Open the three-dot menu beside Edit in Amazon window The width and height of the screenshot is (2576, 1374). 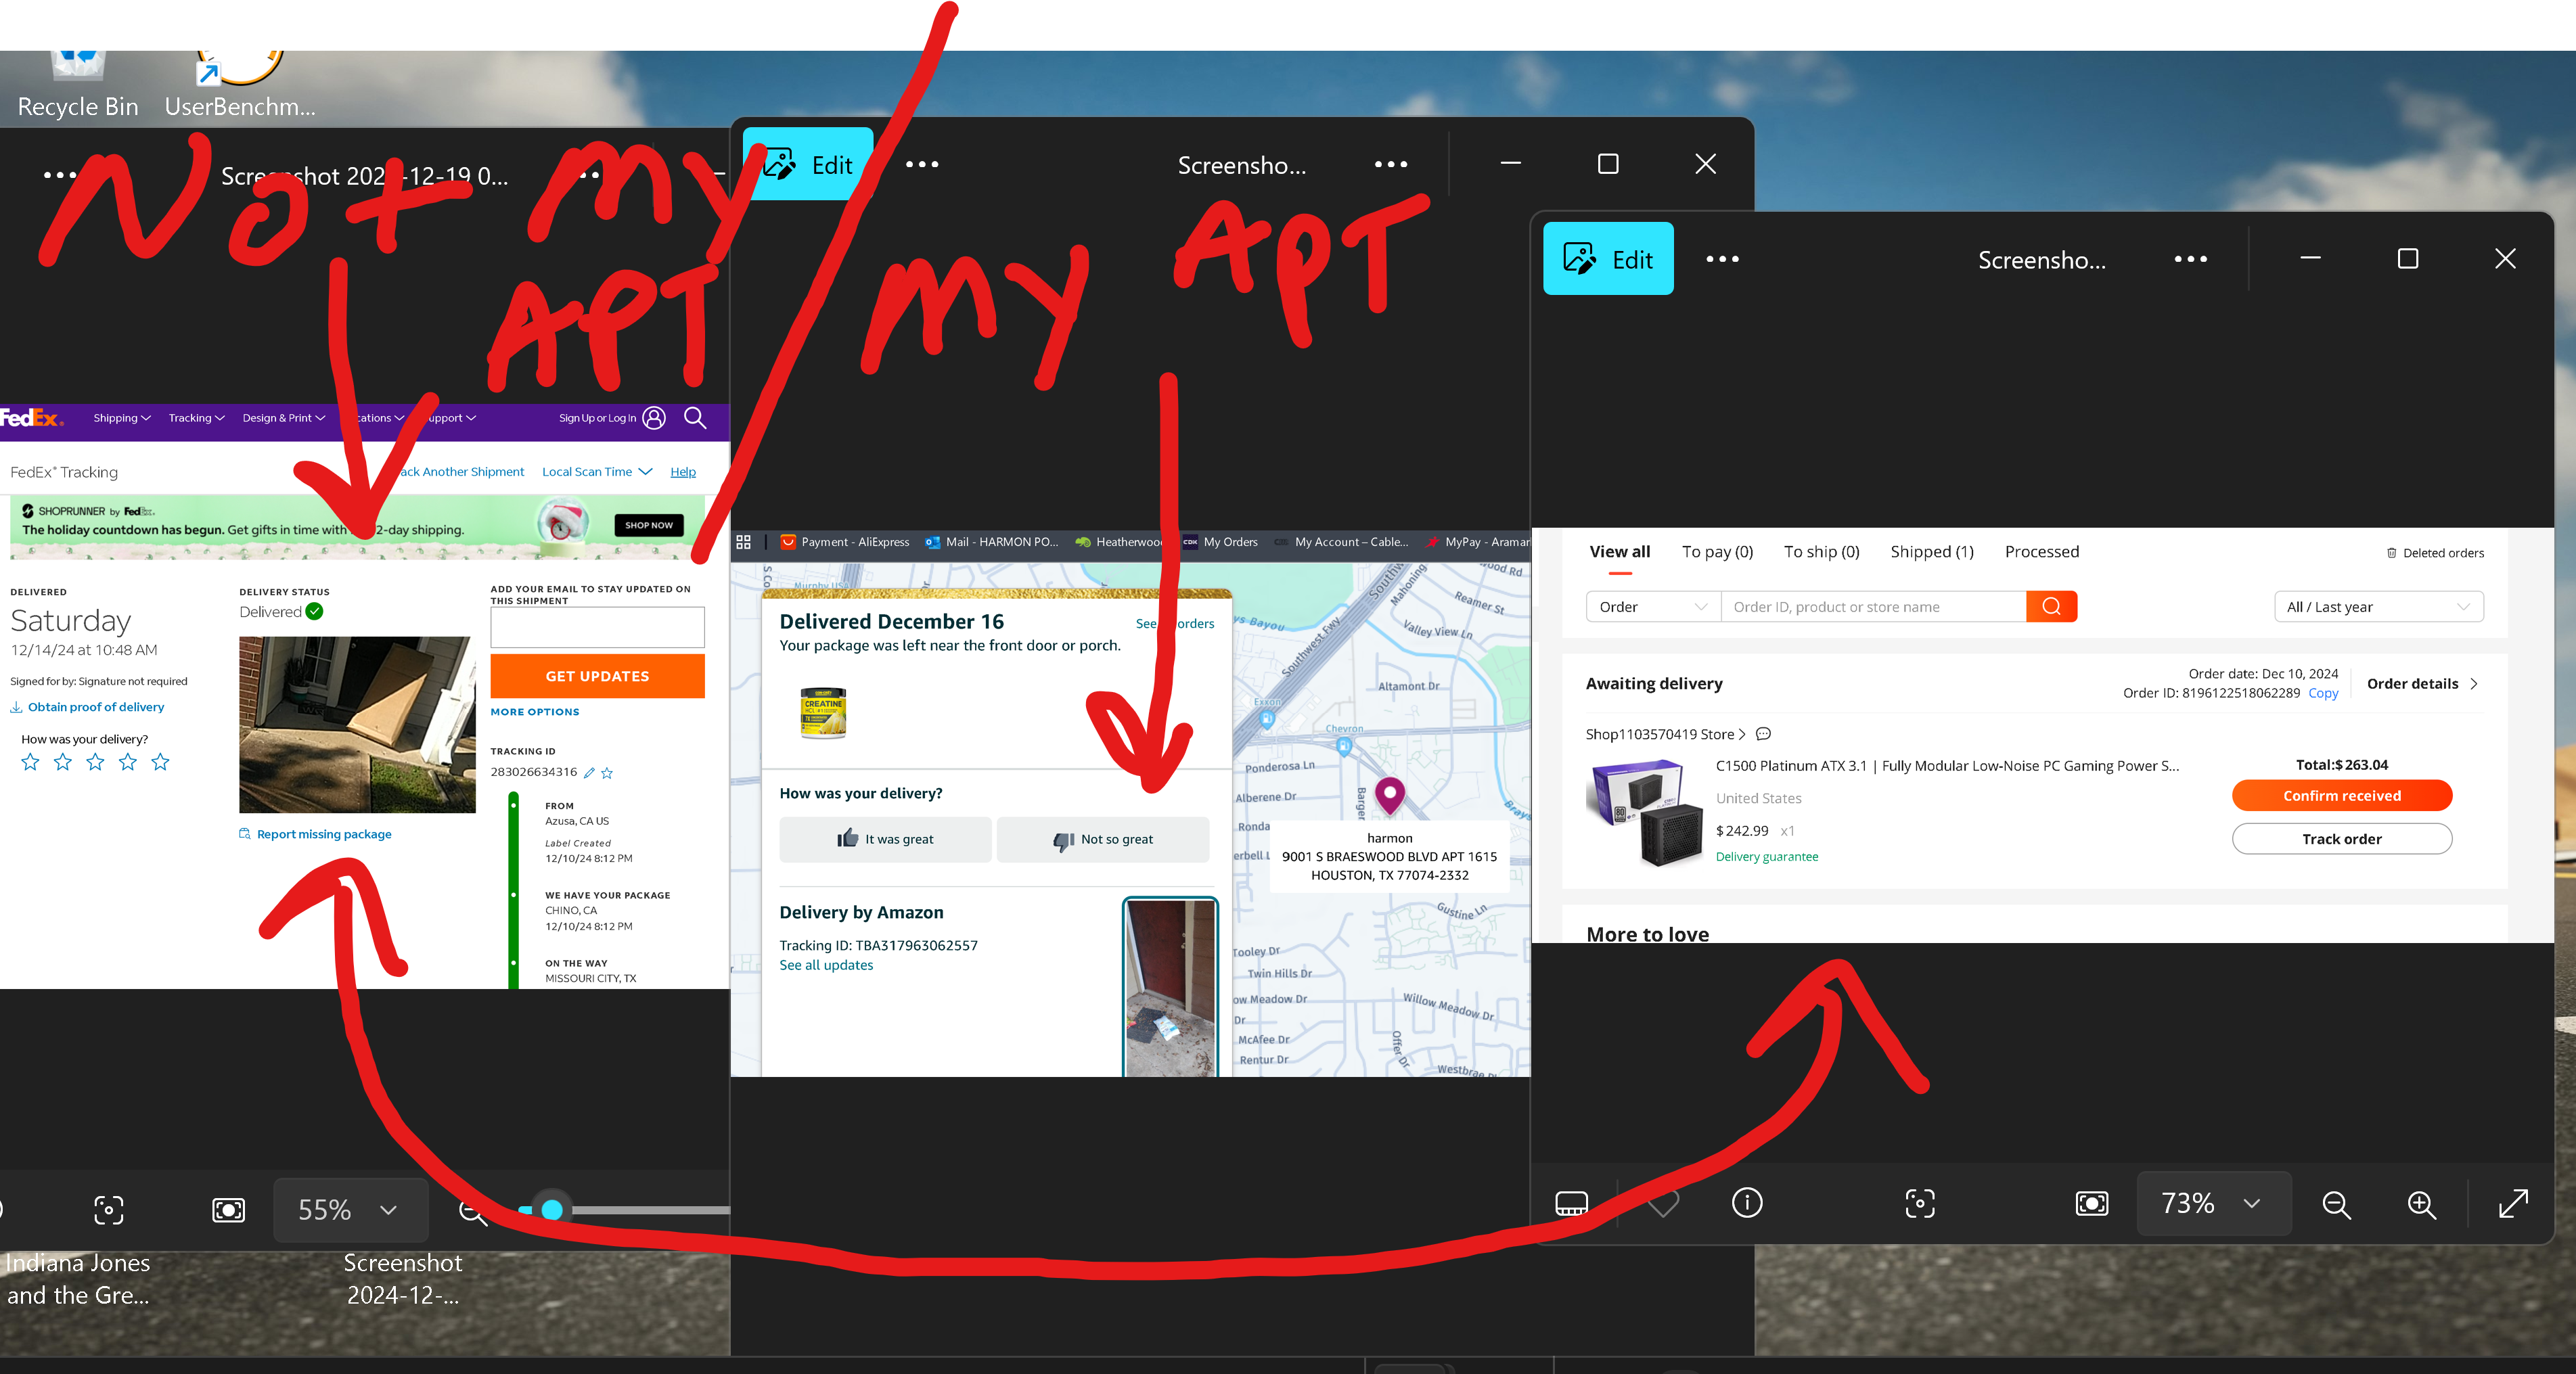[x=922, y=164]
